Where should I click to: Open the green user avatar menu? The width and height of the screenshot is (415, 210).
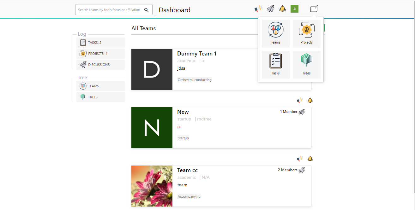(294, 9)
